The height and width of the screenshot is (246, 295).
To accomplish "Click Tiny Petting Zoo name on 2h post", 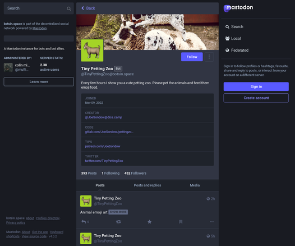I will tap(108, 198).
